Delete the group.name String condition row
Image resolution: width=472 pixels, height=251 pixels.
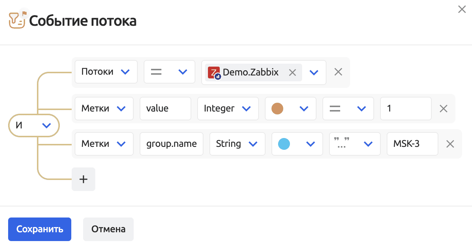pyautogui.click(x=450, y=144)
